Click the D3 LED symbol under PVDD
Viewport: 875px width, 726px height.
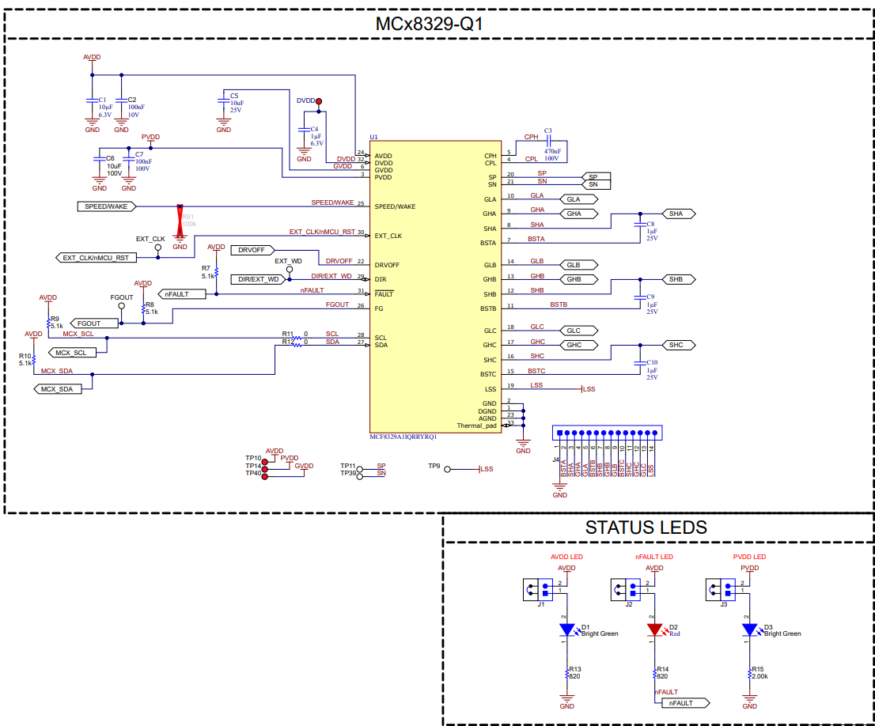(x=749, y=630)
